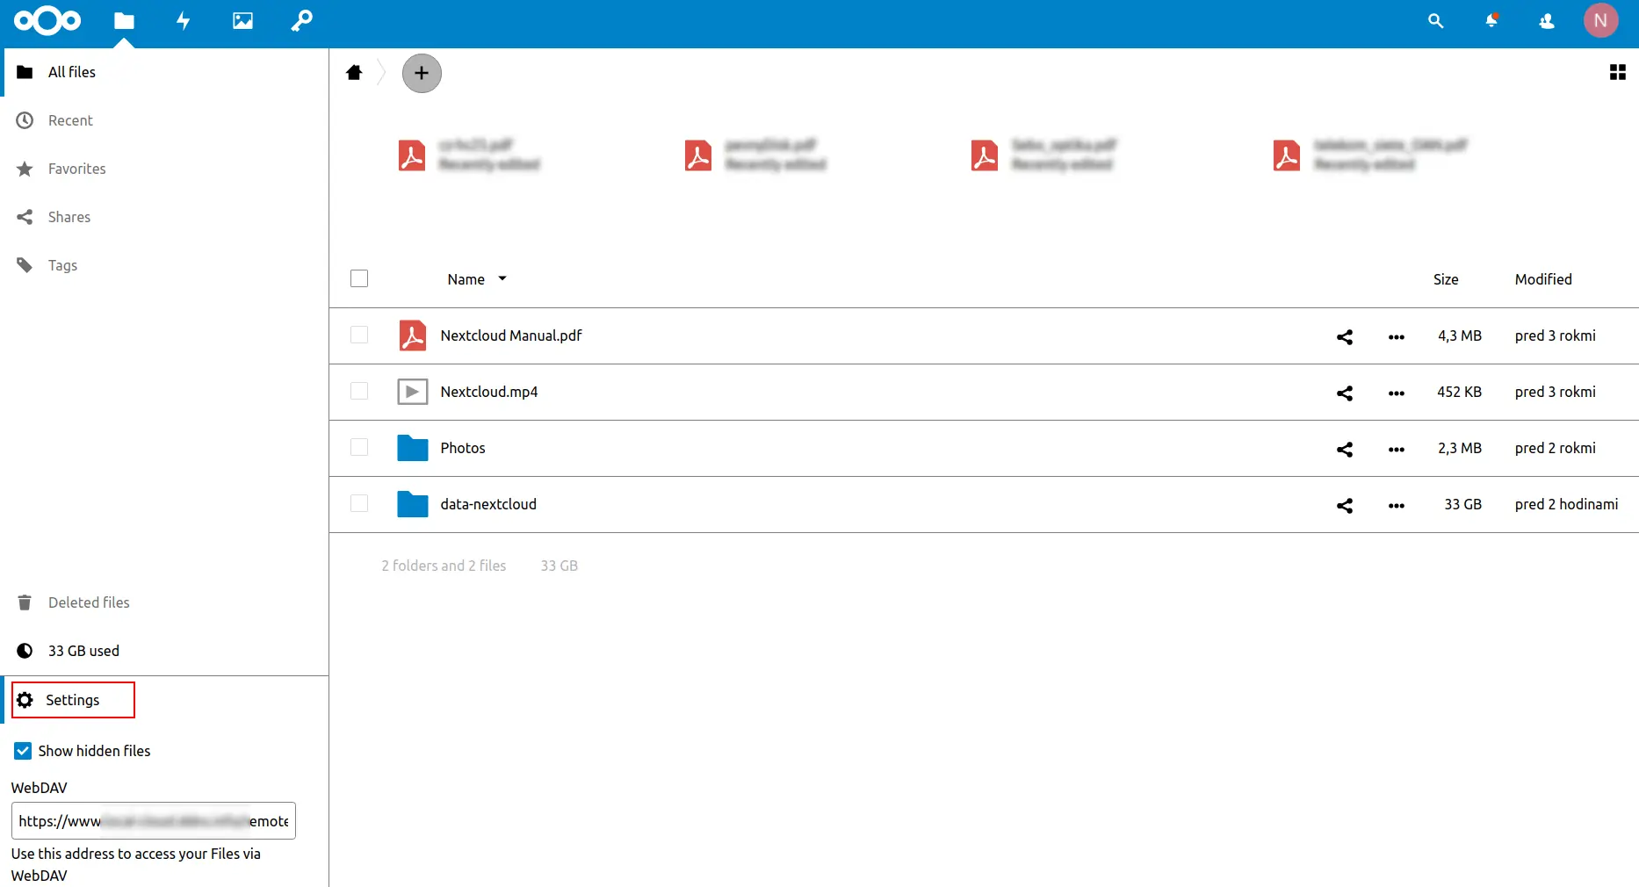Viewport: 1639px width, 887px height.
Task: Open the user avatar N menu
Action: (1600, 21)
